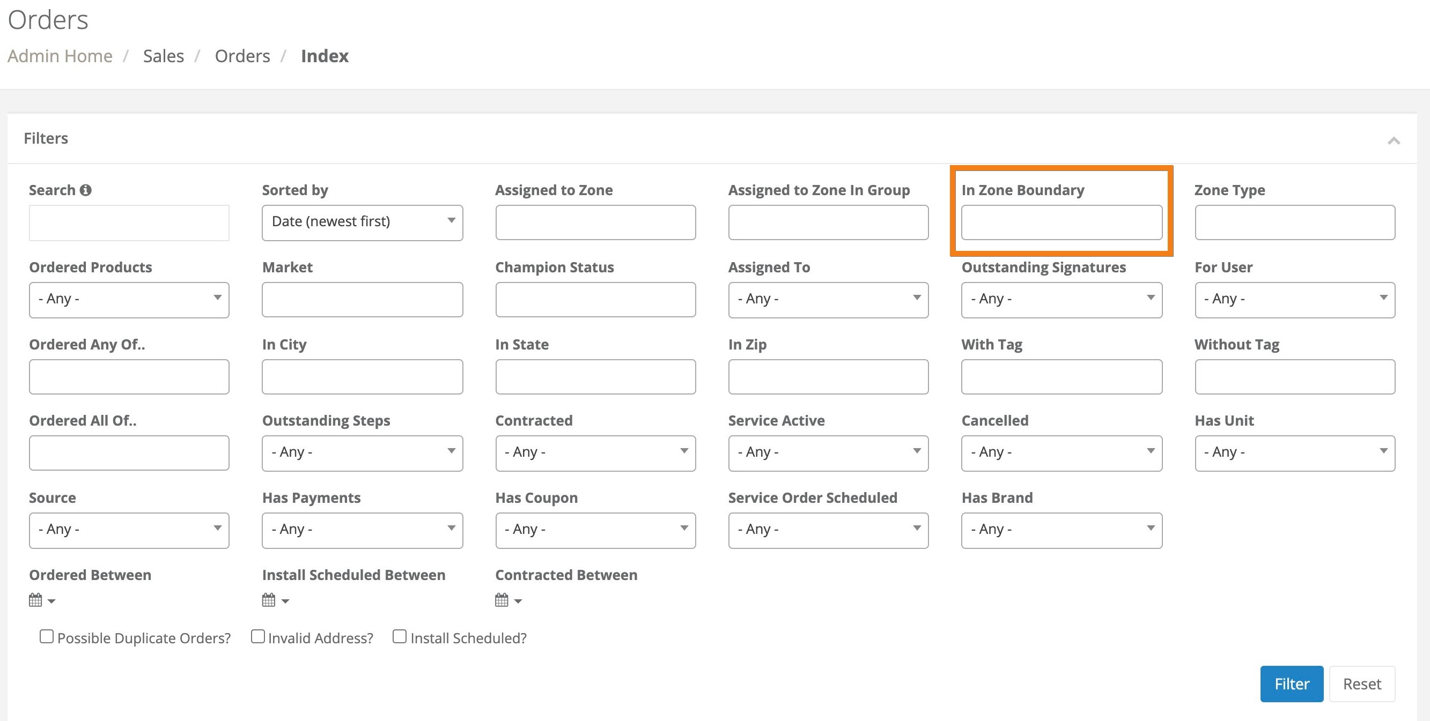1430x721 pixels.
Task: Open the Contracted Between calendar icon
Action: tap(503, 600)
